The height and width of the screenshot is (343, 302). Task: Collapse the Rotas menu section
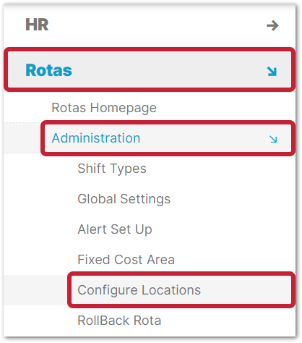150,69
